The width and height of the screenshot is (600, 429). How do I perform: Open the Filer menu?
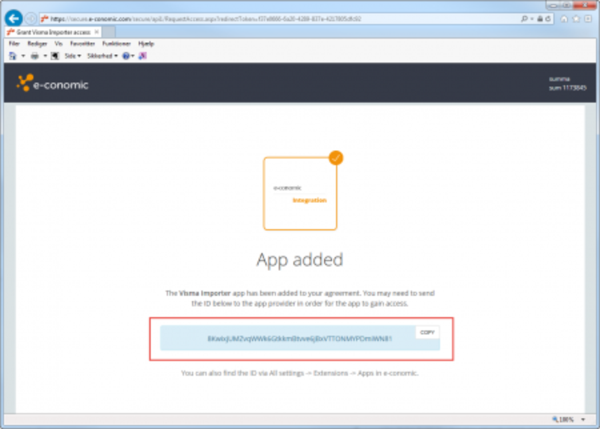[14, 43]
